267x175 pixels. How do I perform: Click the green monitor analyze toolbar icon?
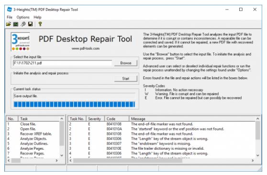pyautogui.click(x=16, y=24)
